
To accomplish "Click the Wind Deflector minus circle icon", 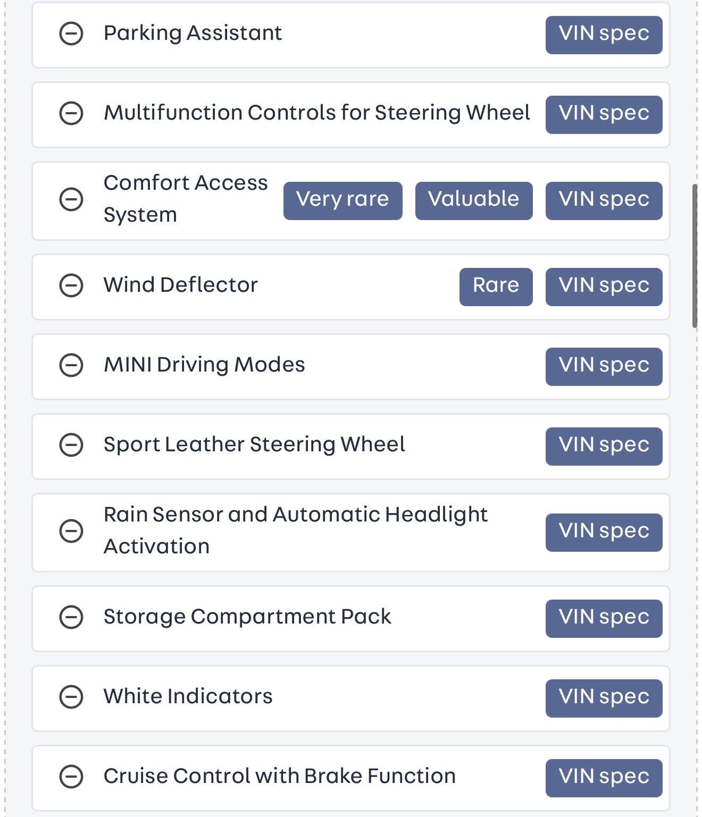I will [x=71, y=285].
